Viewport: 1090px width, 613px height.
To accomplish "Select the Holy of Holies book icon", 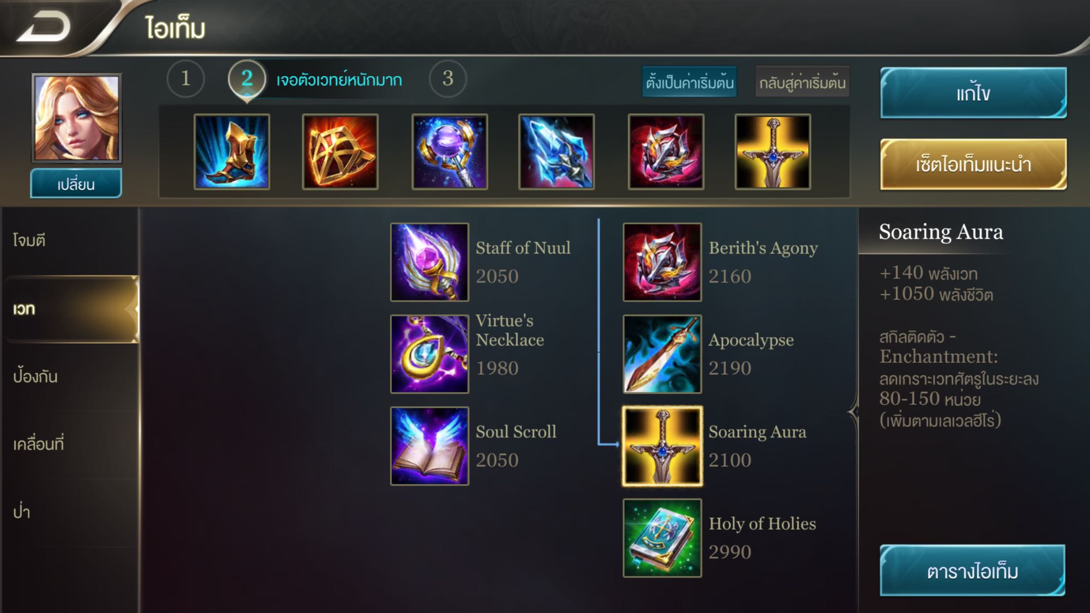I will click(x=662, y=538).
